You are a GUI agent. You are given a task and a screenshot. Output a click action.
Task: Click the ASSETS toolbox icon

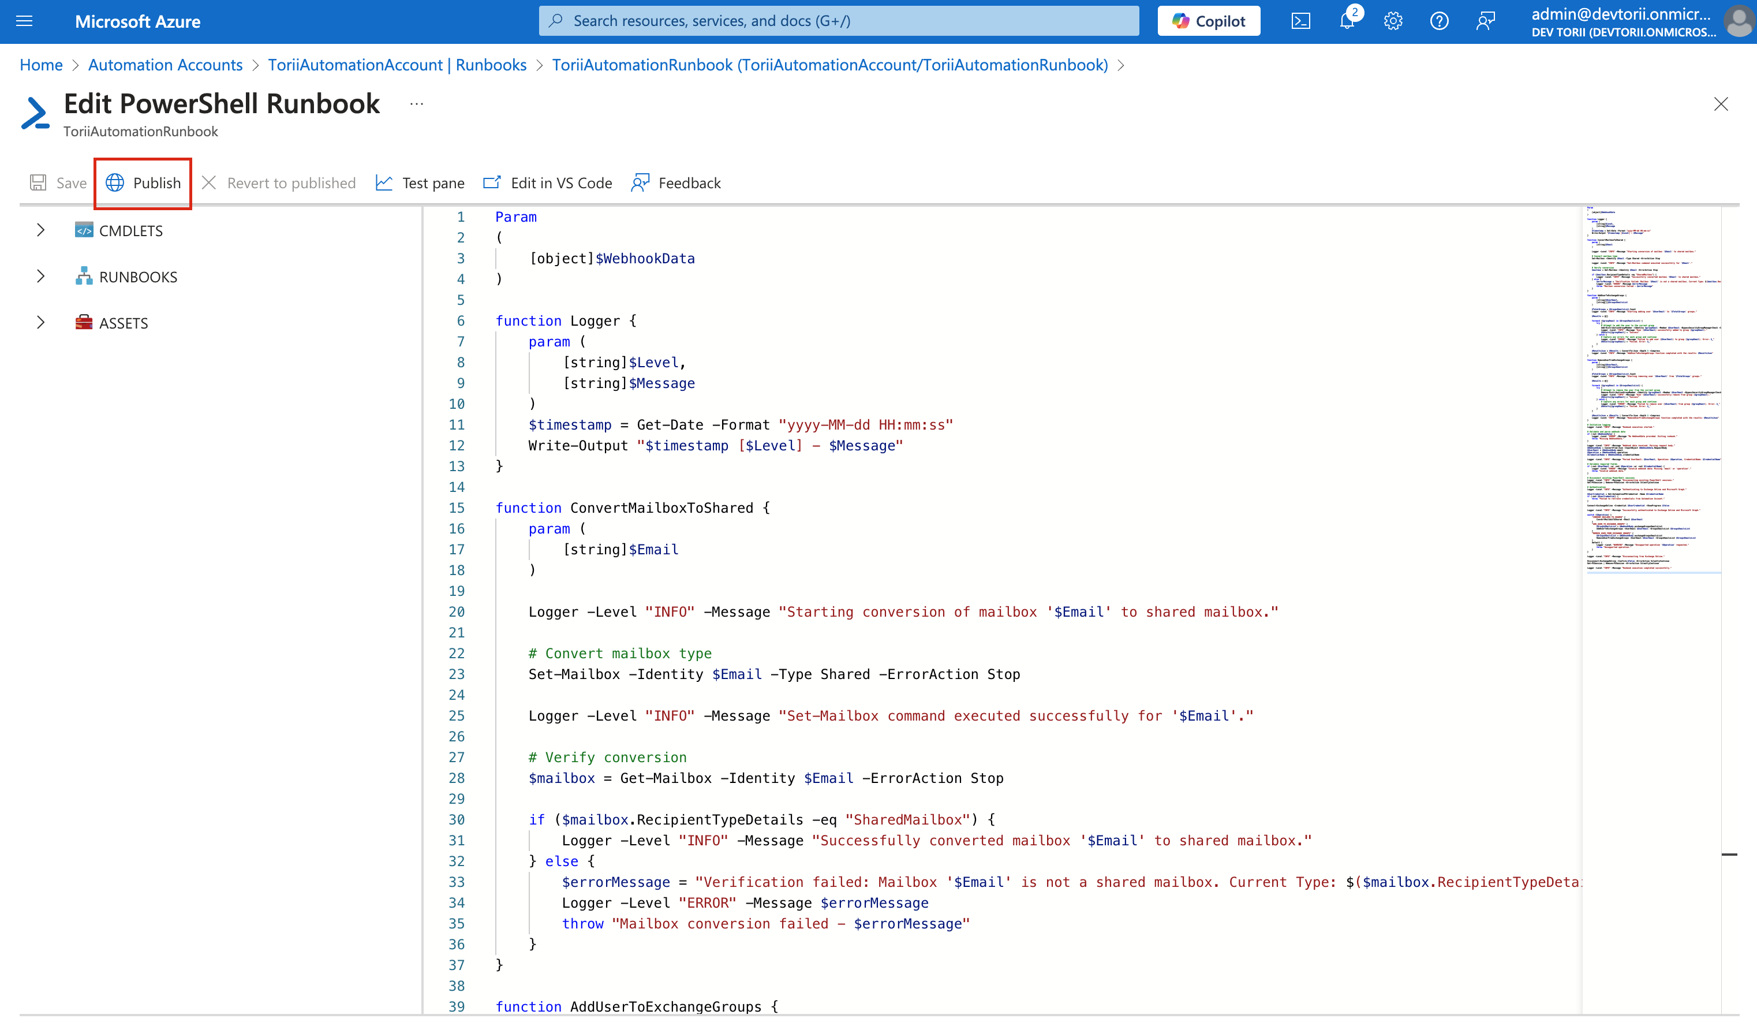click(x=84, y=322)
